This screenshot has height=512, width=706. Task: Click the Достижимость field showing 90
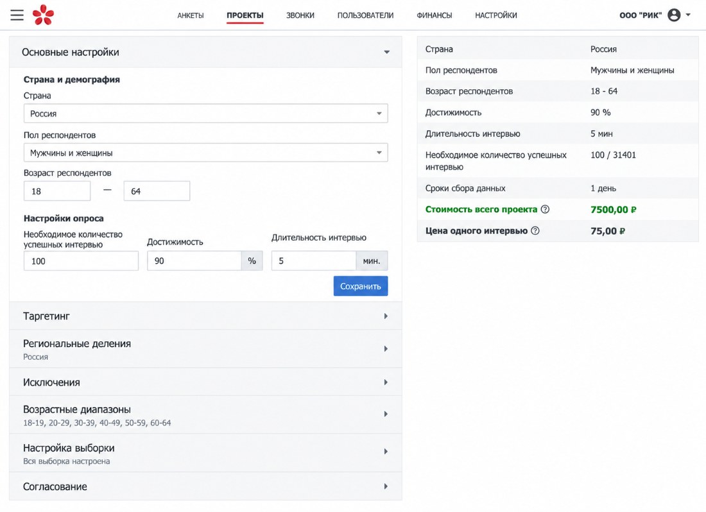(194, 261)
